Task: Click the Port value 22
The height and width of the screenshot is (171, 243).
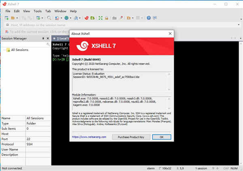Action: (28, 139)
